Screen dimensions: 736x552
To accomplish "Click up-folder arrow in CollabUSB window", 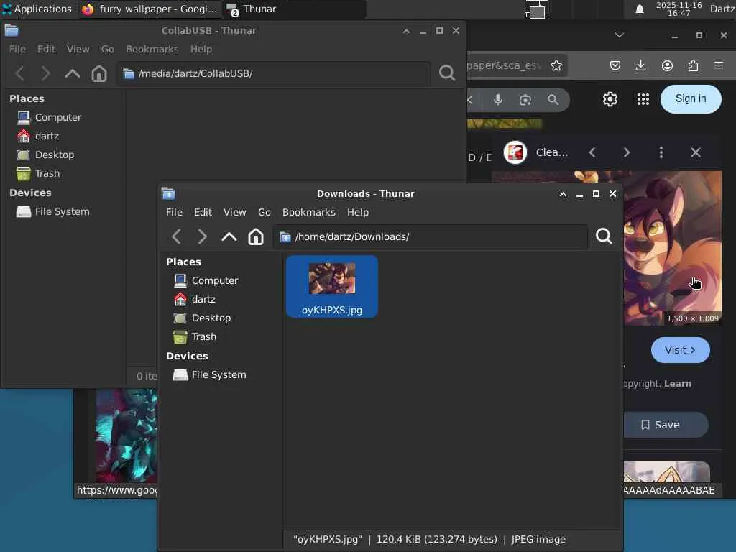I will click(73, 74).
